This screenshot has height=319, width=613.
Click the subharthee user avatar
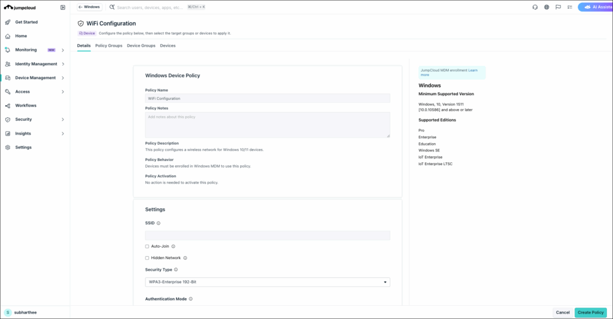pyautogui.click(x=8, y=312)
